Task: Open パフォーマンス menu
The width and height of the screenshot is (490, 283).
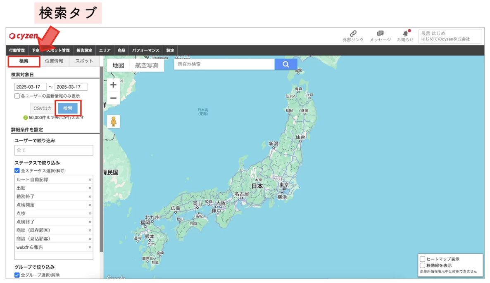Action: (145, 50)
